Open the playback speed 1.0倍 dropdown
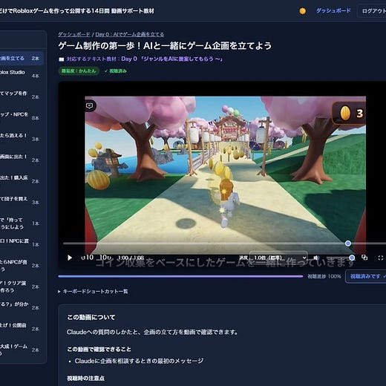 point(279,258)
